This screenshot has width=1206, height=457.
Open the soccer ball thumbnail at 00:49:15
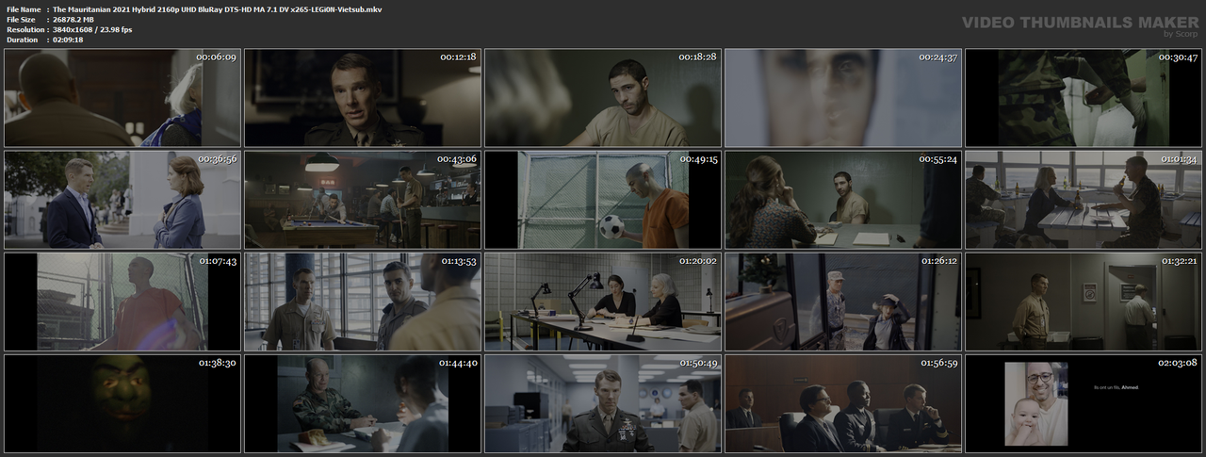[x=603, y=200]
